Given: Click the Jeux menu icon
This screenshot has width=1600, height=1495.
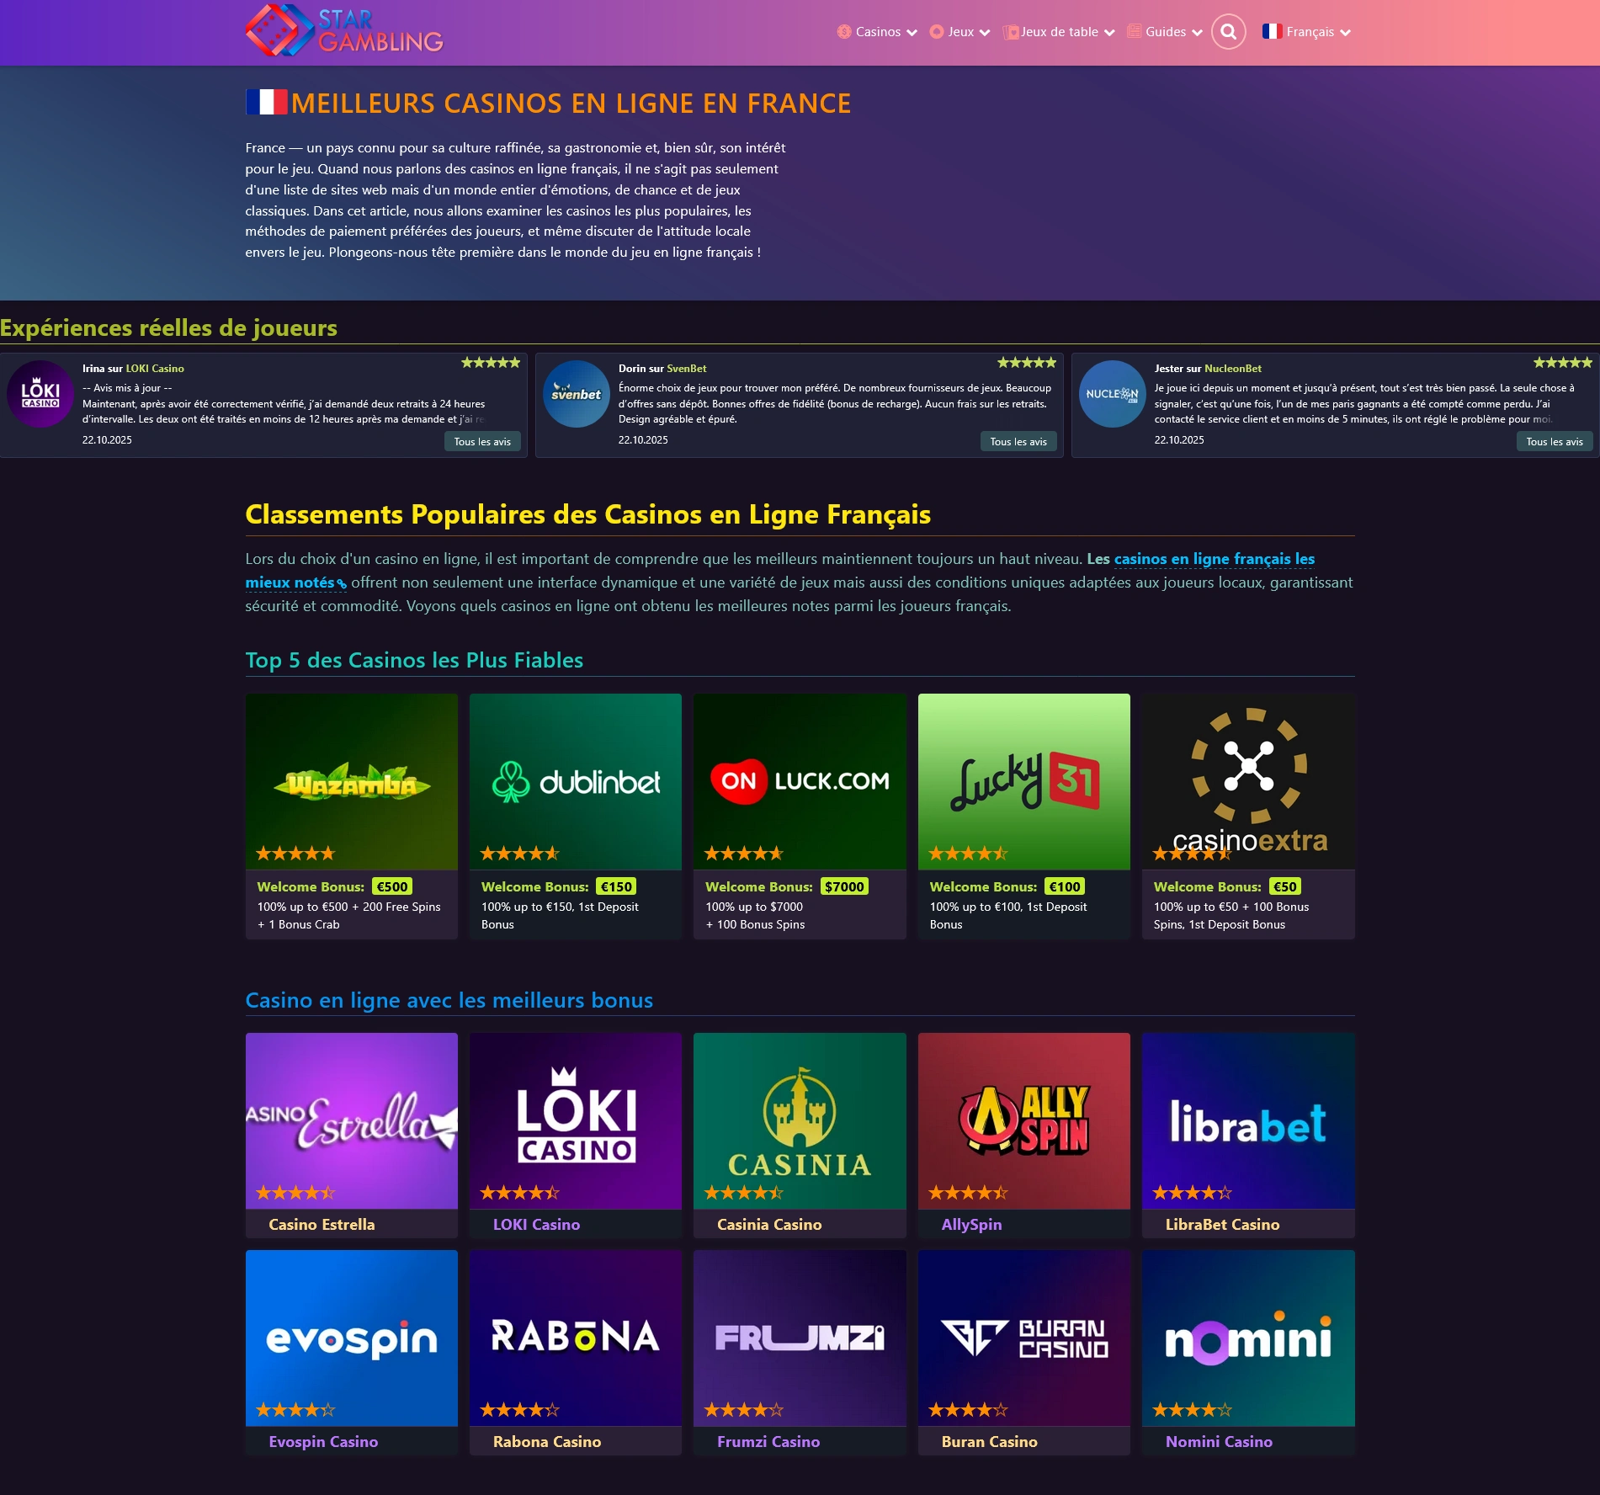Looking at the screenshot, I should click(x=937, y=32).
